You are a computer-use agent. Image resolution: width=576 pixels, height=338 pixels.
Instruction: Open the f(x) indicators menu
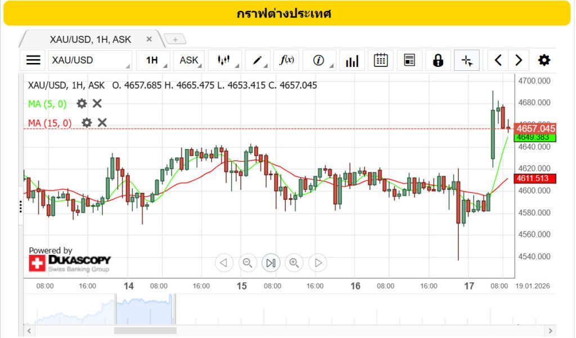287,60
